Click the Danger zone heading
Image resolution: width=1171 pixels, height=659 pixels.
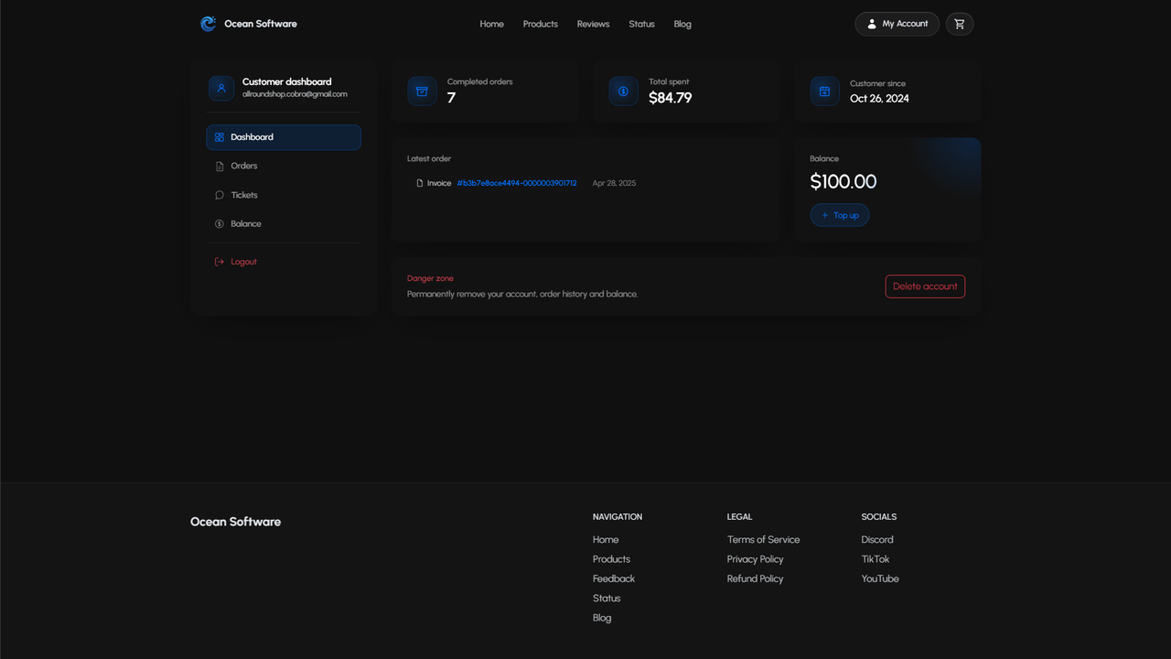(430, 278)
